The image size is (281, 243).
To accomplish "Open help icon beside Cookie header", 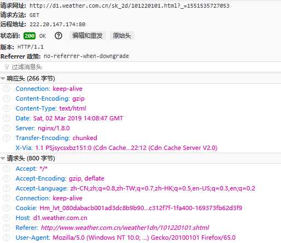I will pyautogui.click(x=7, y=208).
